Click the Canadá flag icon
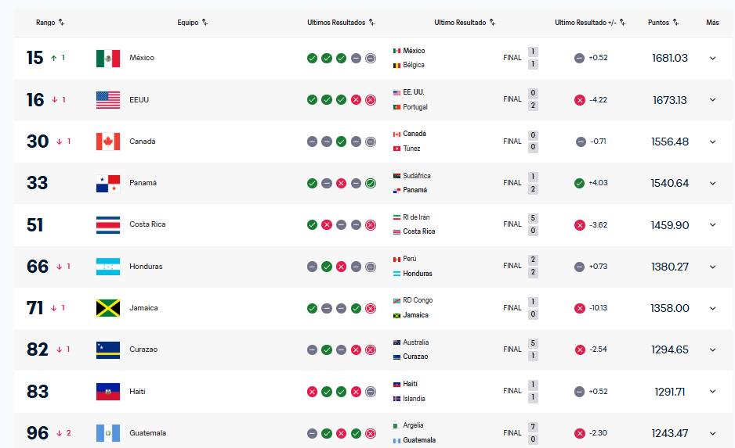 pos(107,142)
